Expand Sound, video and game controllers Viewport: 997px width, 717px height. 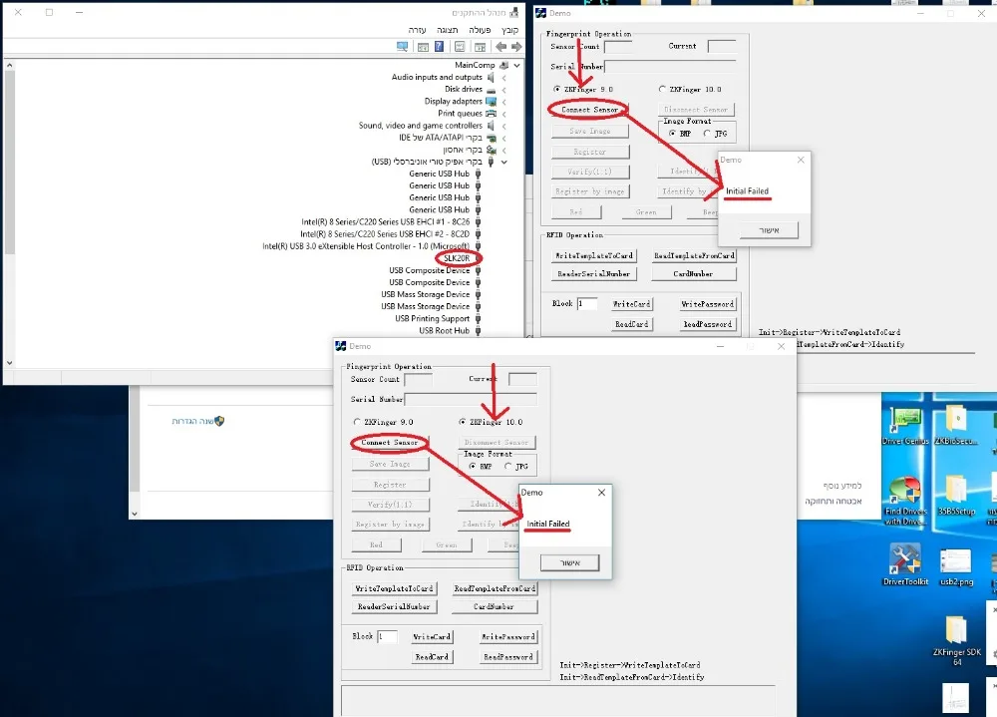pyautogui.click(x=504, y=126)
